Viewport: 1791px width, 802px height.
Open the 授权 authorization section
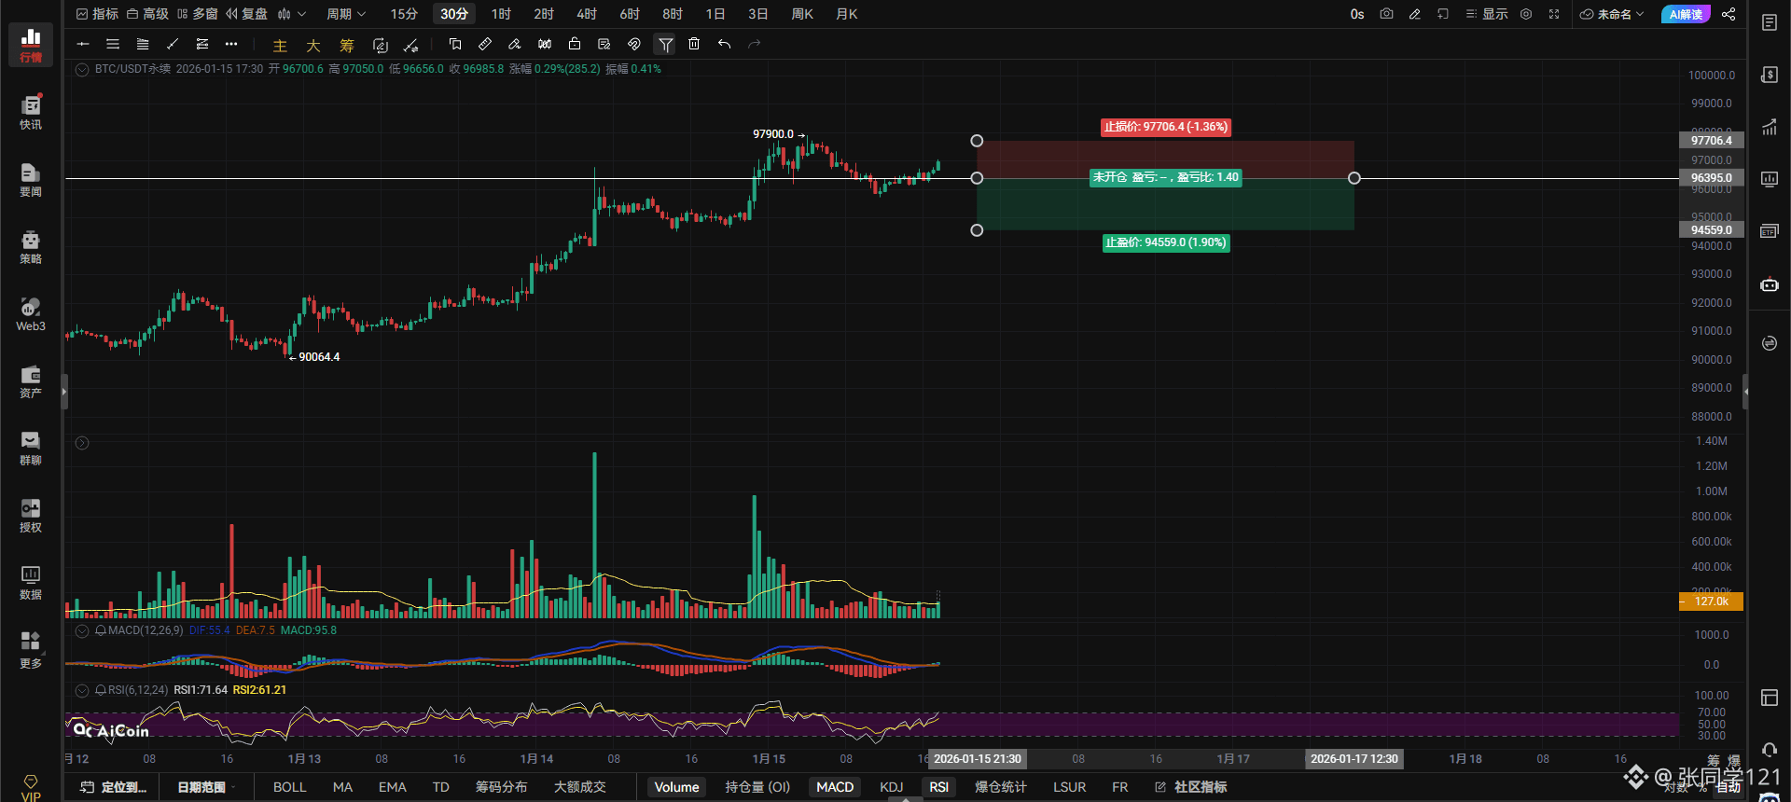click(x=31, y=515)
